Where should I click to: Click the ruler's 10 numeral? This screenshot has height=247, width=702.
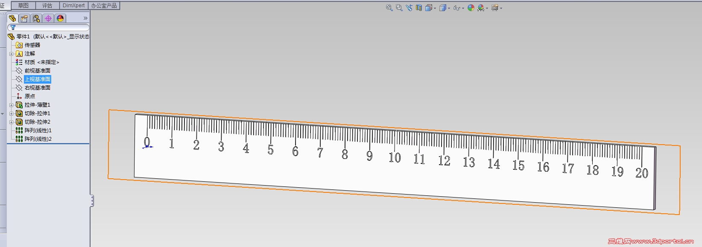click(395, 157)
